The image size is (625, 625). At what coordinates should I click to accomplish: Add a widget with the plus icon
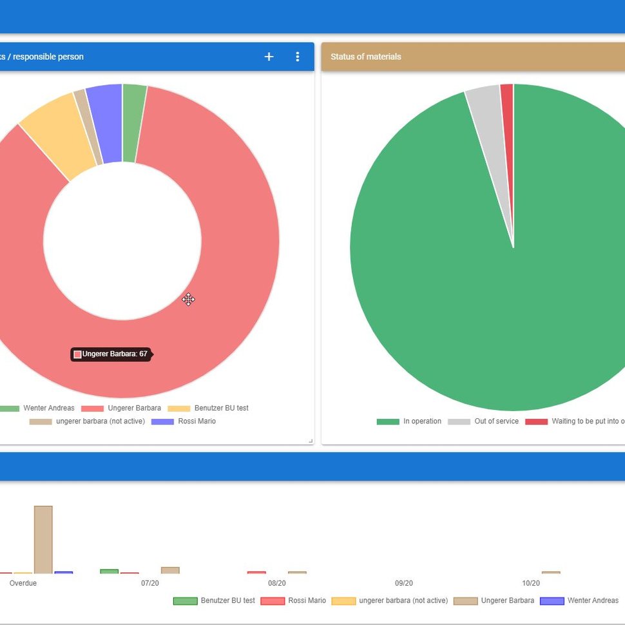[x=269, y=57]
